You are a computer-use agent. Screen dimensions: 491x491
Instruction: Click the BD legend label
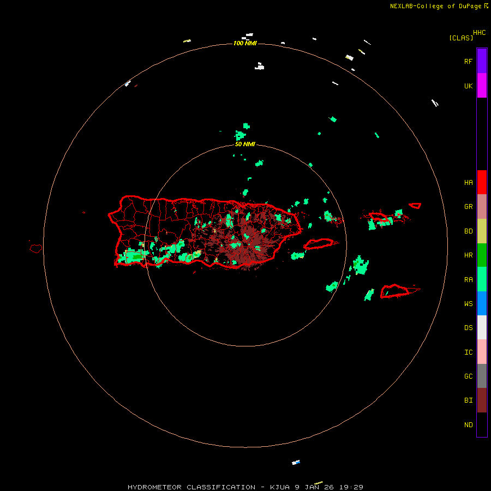pyautogui.click(x=468, y=231)
